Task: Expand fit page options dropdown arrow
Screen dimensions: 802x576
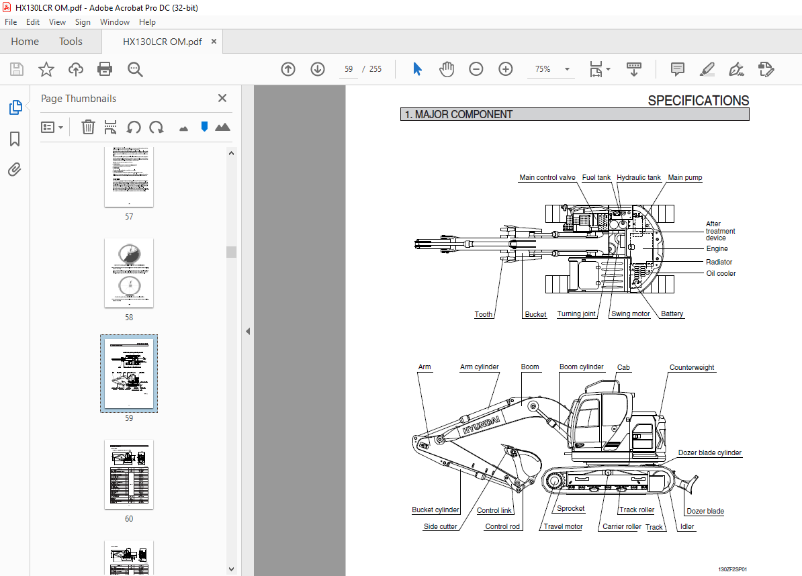Action: click(x=608, y=69)
